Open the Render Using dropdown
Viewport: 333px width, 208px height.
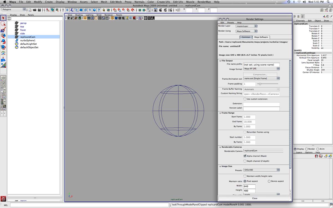click(246, 31)
